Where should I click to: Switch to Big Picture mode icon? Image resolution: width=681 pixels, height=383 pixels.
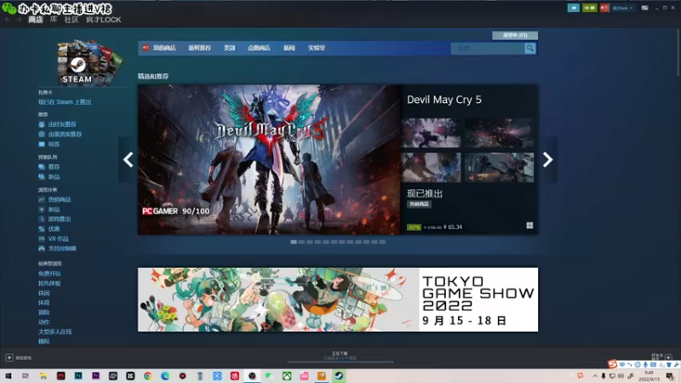tap(645, 8)
